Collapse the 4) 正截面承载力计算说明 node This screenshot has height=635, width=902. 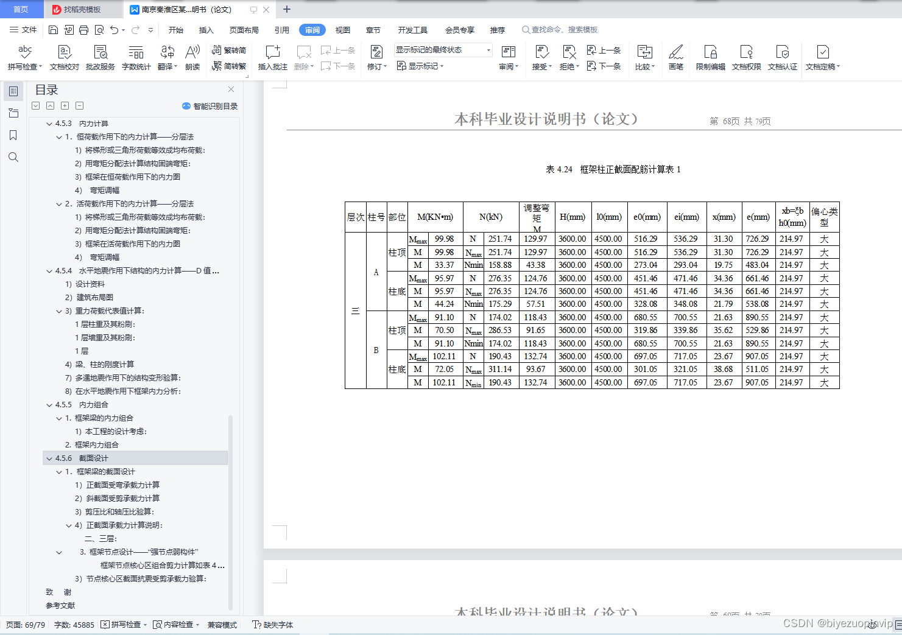[69, 525]
